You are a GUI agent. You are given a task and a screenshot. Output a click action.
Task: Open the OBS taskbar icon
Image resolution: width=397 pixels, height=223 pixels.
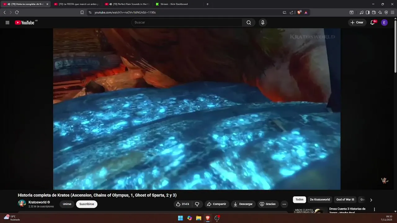(217, 218)
